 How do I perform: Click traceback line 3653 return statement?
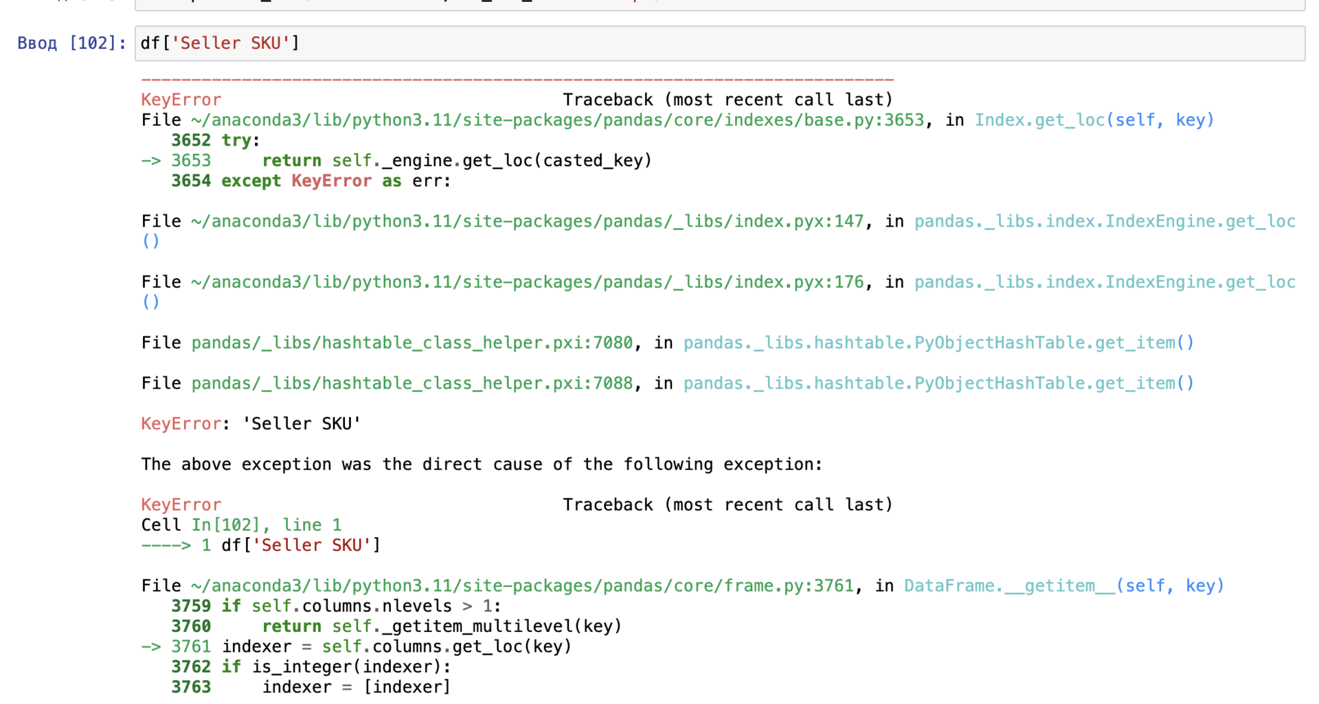click(x=396, y=161)
